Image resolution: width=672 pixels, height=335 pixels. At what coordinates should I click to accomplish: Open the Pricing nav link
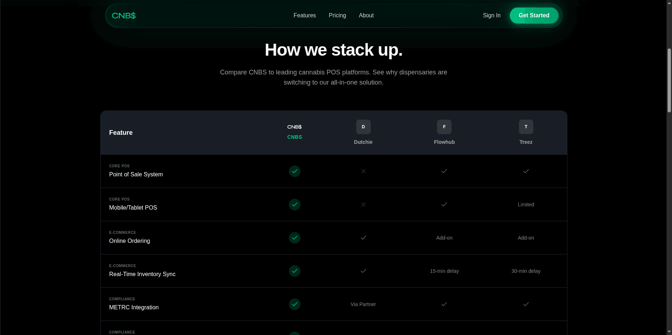click(337, 16)
